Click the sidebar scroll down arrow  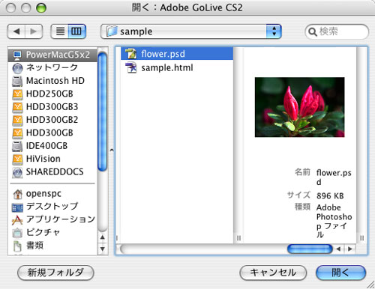click(103, 249)
